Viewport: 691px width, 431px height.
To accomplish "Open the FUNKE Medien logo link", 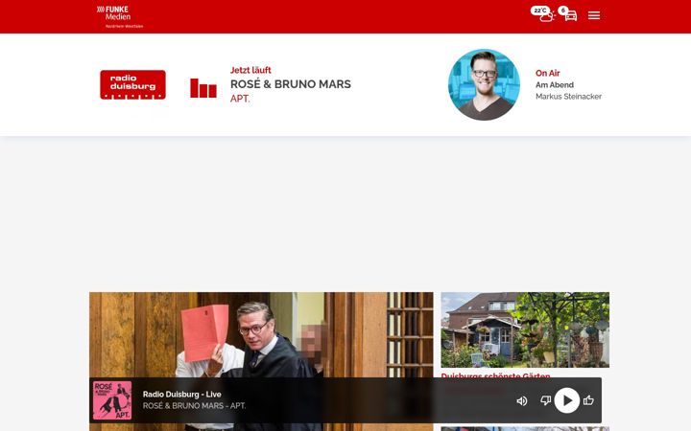I will [x=120, y=16].
